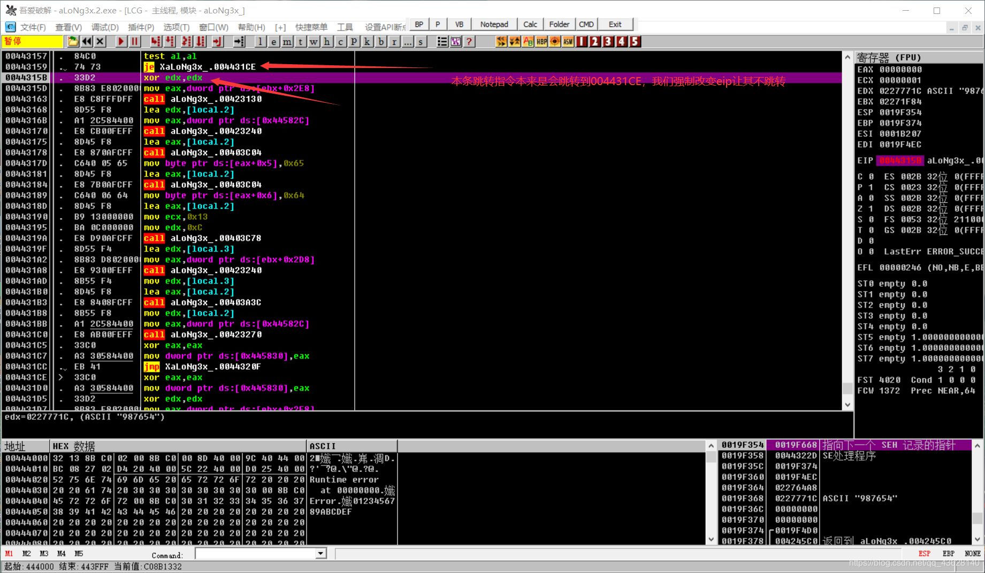Click the CMD button
Screen dimensions: 985x573
click(586, 24)
